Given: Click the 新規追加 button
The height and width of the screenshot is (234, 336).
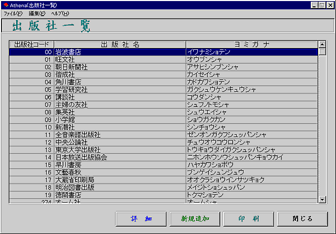Looking at the screenshot, I should click(x=195, y=219).
